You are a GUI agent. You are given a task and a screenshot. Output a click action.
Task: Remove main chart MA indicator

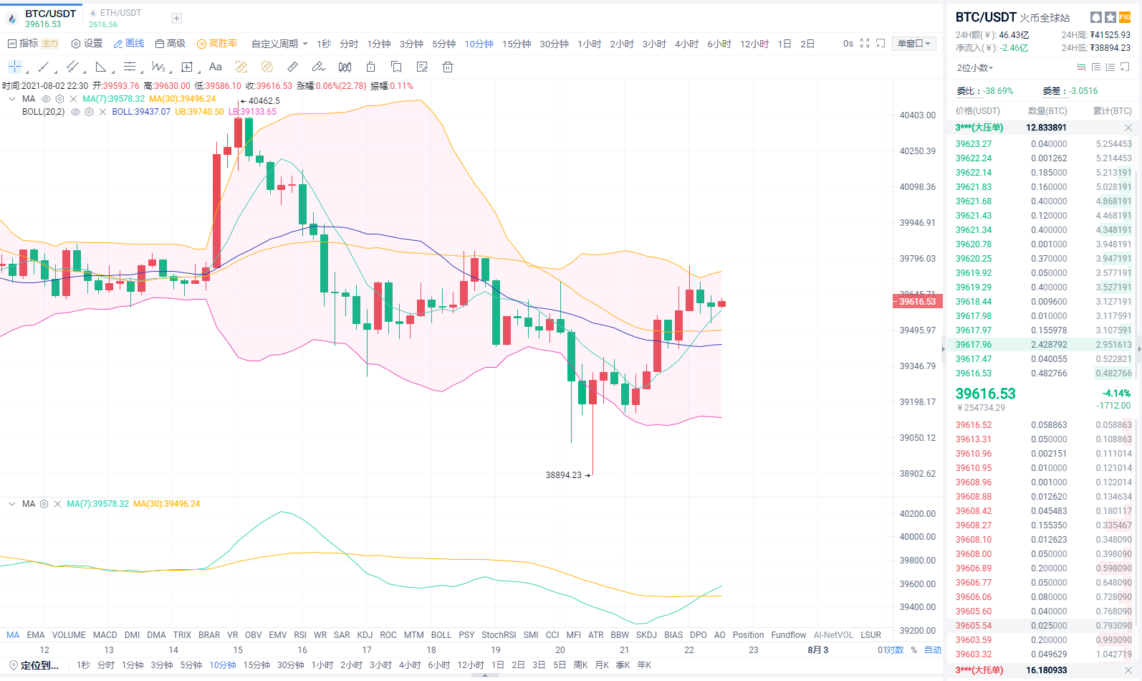coord(73,99)
